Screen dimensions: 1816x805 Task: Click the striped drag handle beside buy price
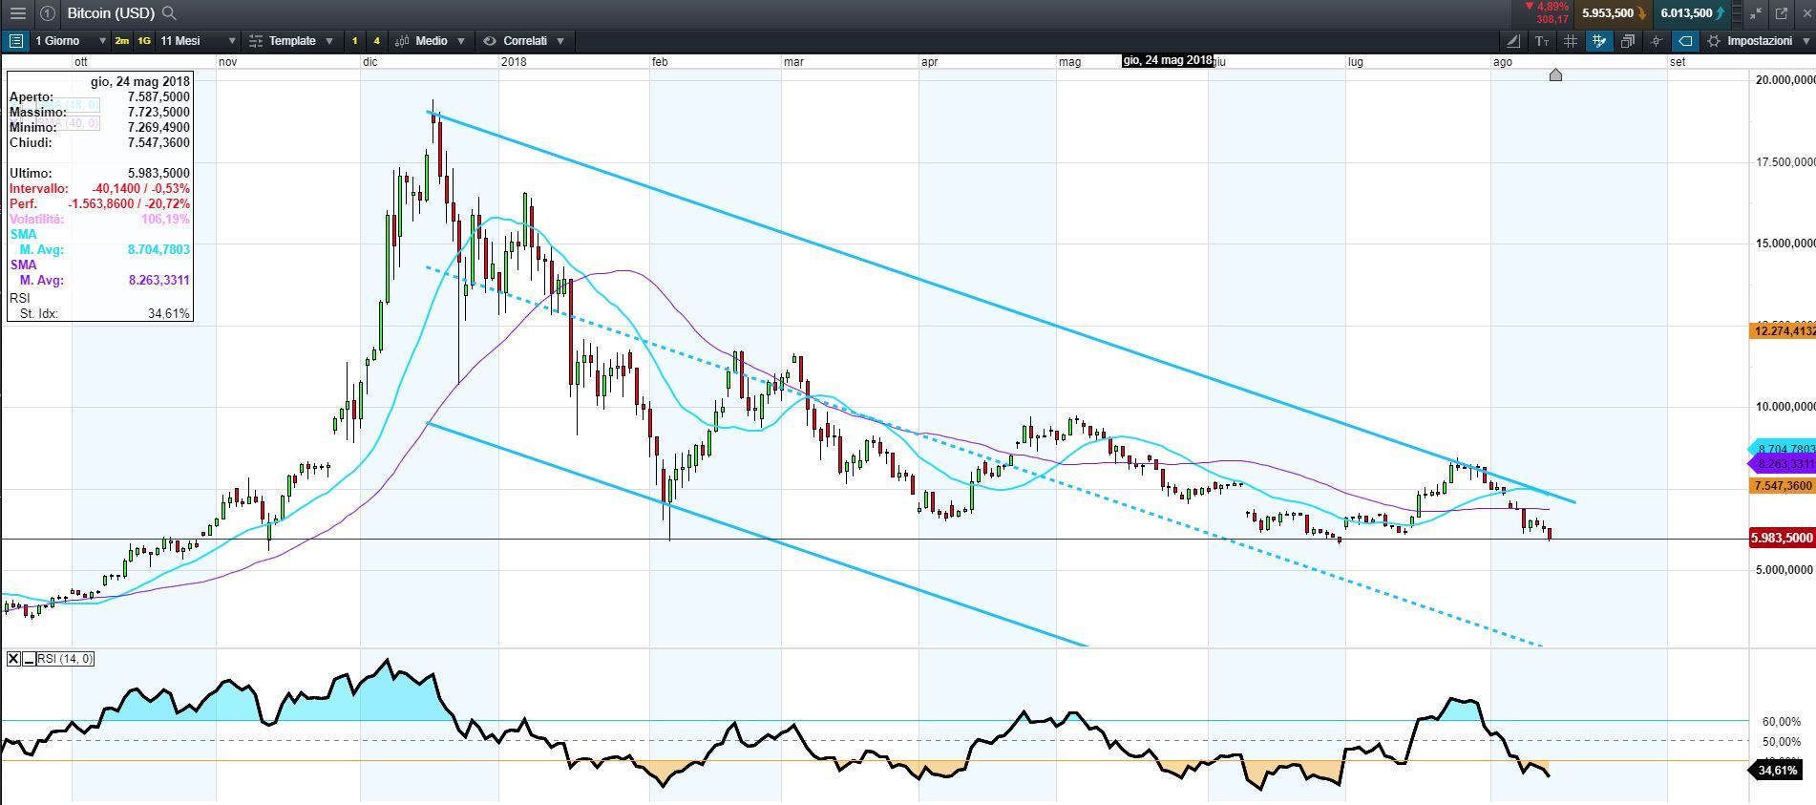coord(1739,13)
